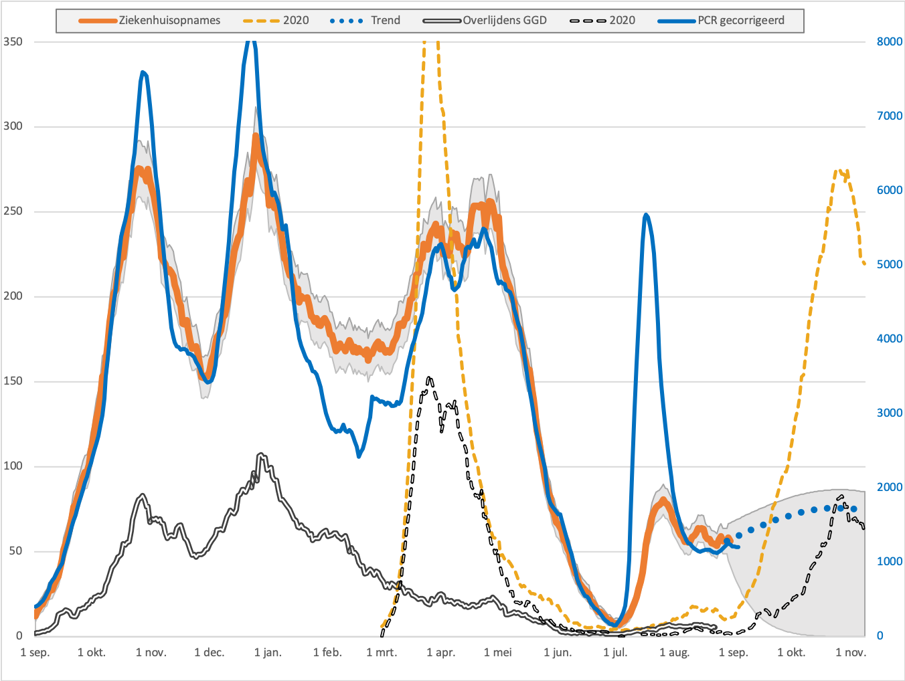Viewport: 905px width, 681px height.
Task: Select the "1 apr." date label
Action: point(440,652)
